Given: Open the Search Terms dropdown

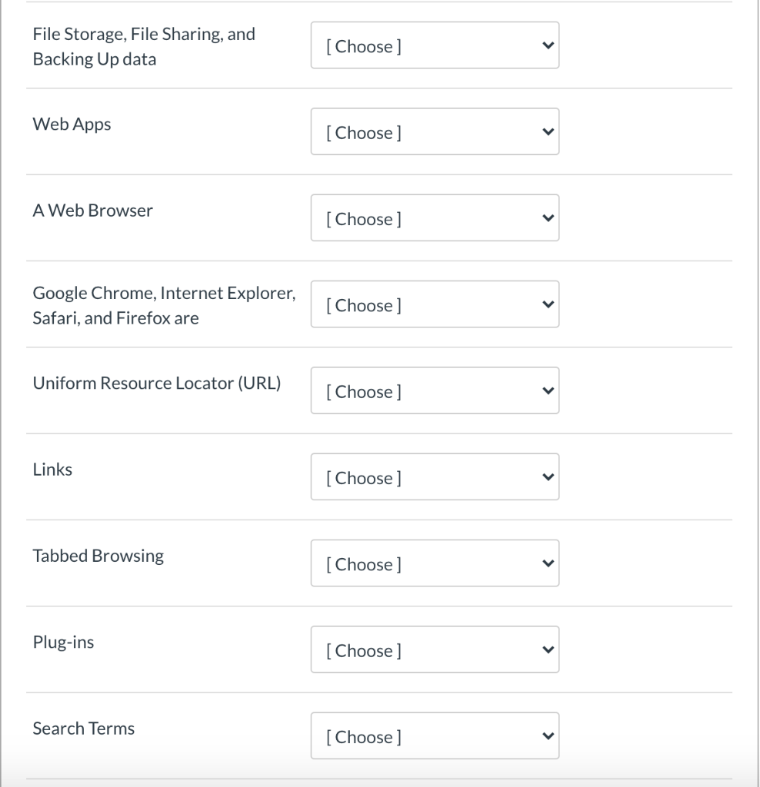Looking at the screenshot, I should pos(435,736).
